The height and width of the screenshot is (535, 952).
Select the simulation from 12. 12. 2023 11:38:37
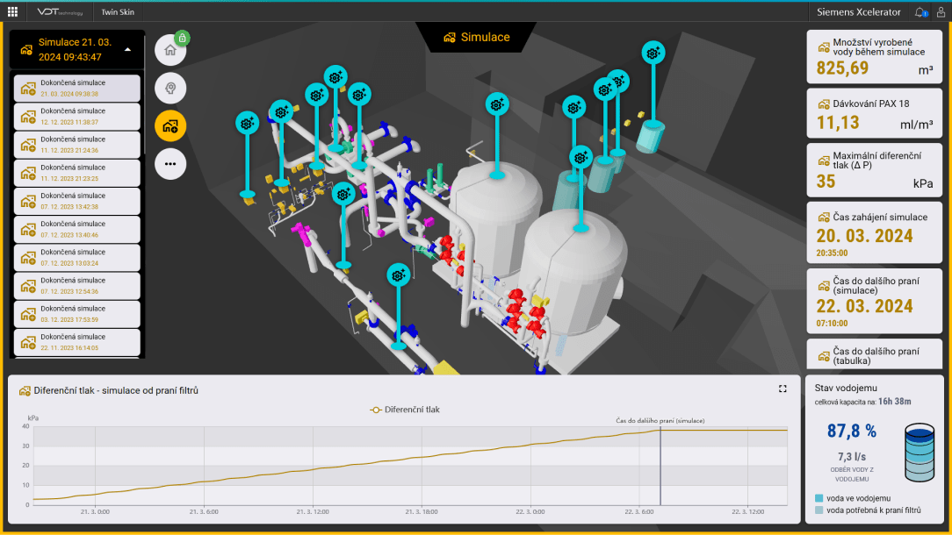tap(77, 117)
